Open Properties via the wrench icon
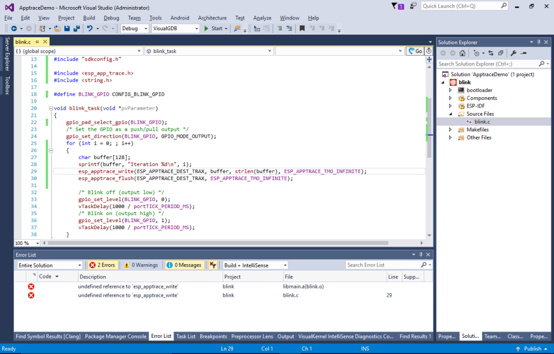 click(x=513, y=54)
